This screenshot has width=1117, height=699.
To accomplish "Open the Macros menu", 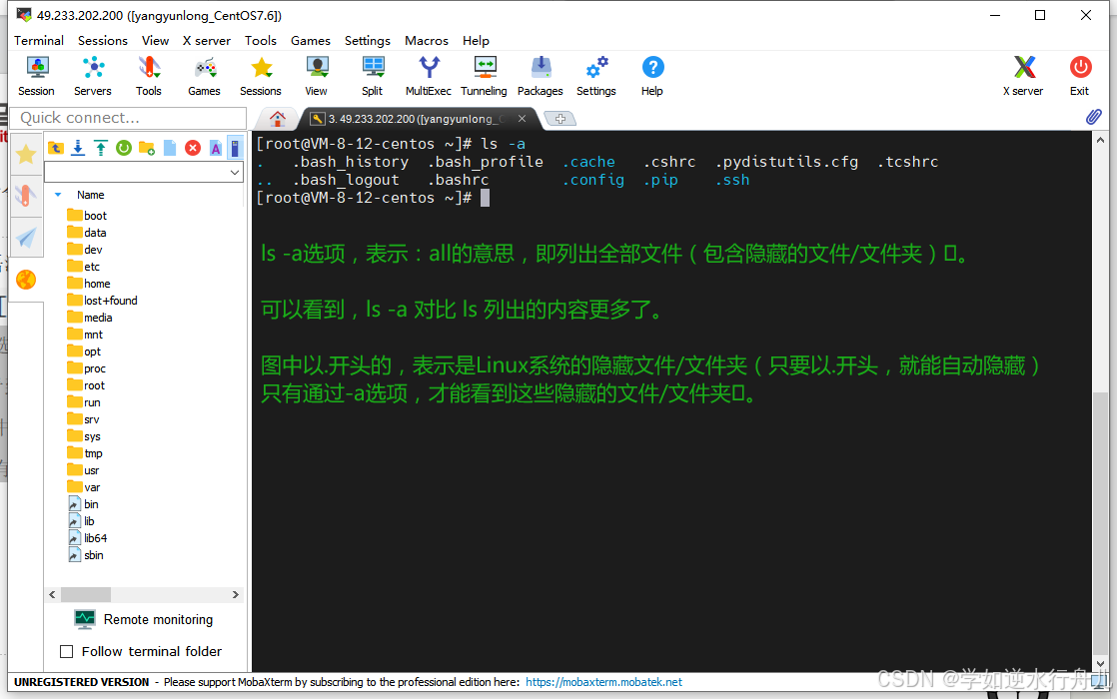I will (427, 41).
